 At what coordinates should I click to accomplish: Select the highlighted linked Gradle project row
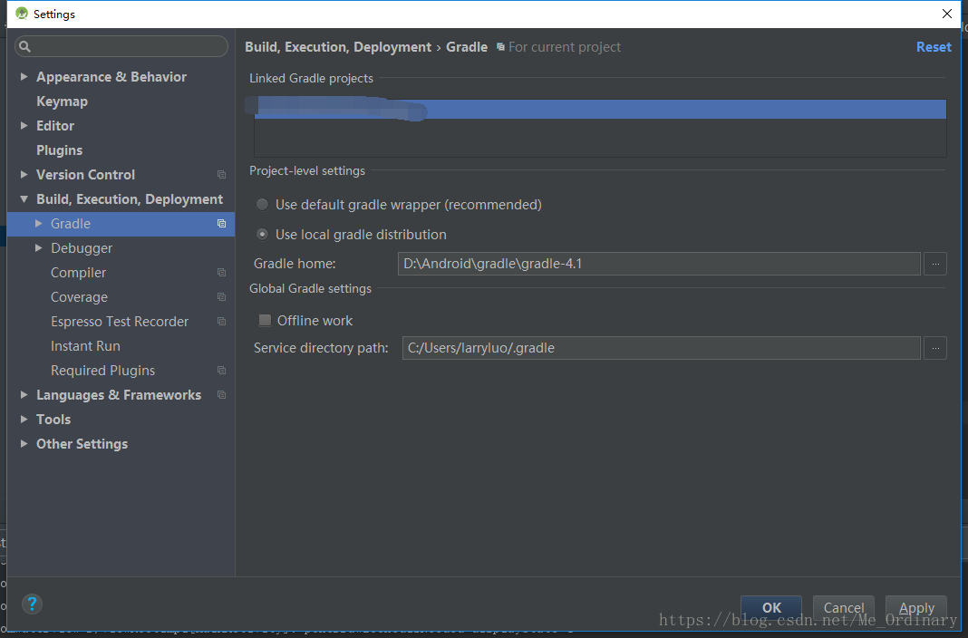600,110
